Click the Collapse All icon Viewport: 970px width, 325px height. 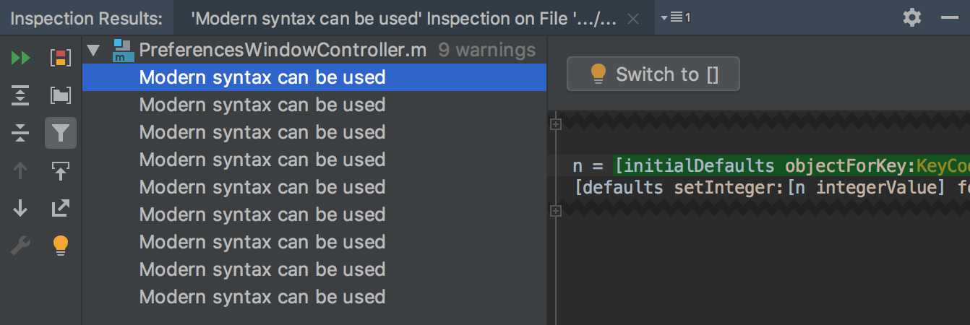pos(20,133)
